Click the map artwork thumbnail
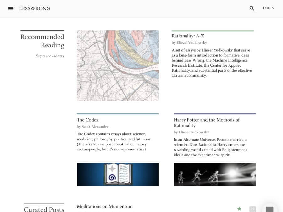 118,66
